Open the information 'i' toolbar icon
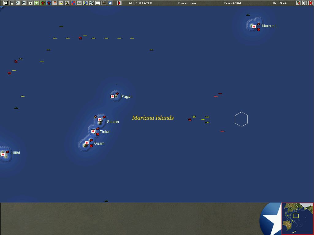The width and height of the screenshot is (314, 235). point(30,3)
